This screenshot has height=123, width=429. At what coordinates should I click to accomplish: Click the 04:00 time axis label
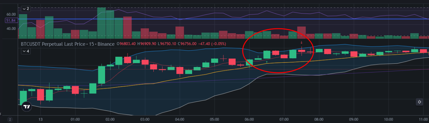pos(180,119)
